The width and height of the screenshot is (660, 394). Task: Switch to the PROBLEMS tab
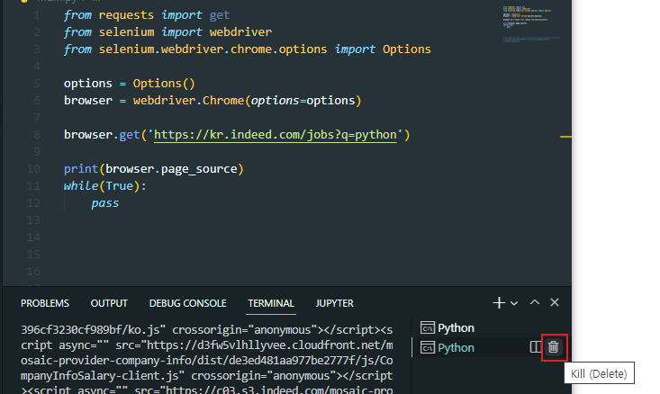click(45, 303)
